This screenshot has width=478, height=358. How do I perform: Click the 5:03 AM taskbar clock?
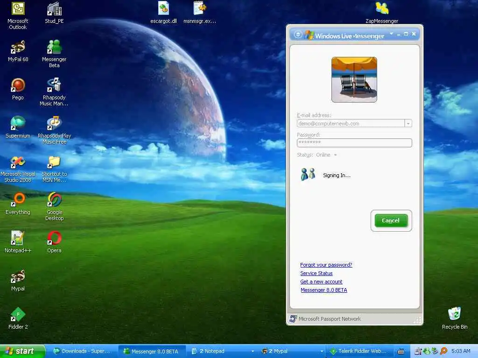tap(461, 351)
